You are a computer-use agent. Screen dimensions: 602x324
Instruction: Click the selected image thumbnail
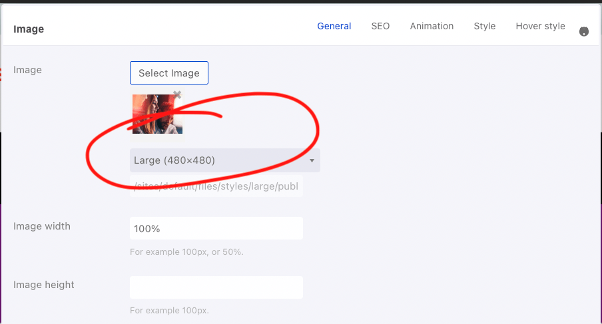pos(157,114)
